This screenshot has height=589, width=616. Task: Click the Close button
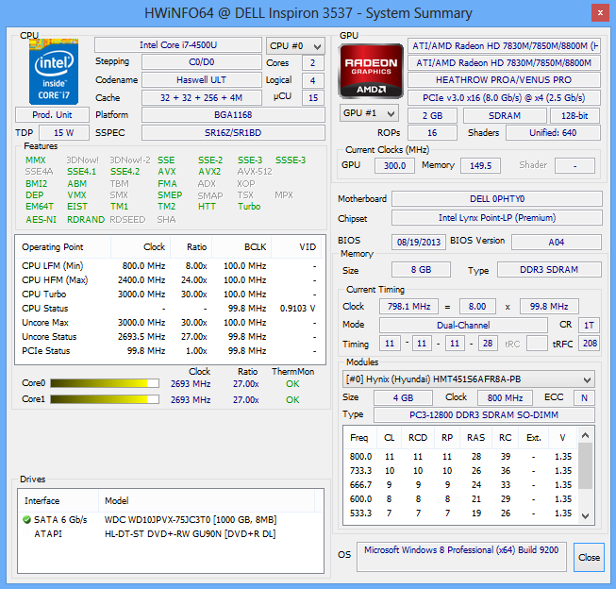[x=589, y=557]
